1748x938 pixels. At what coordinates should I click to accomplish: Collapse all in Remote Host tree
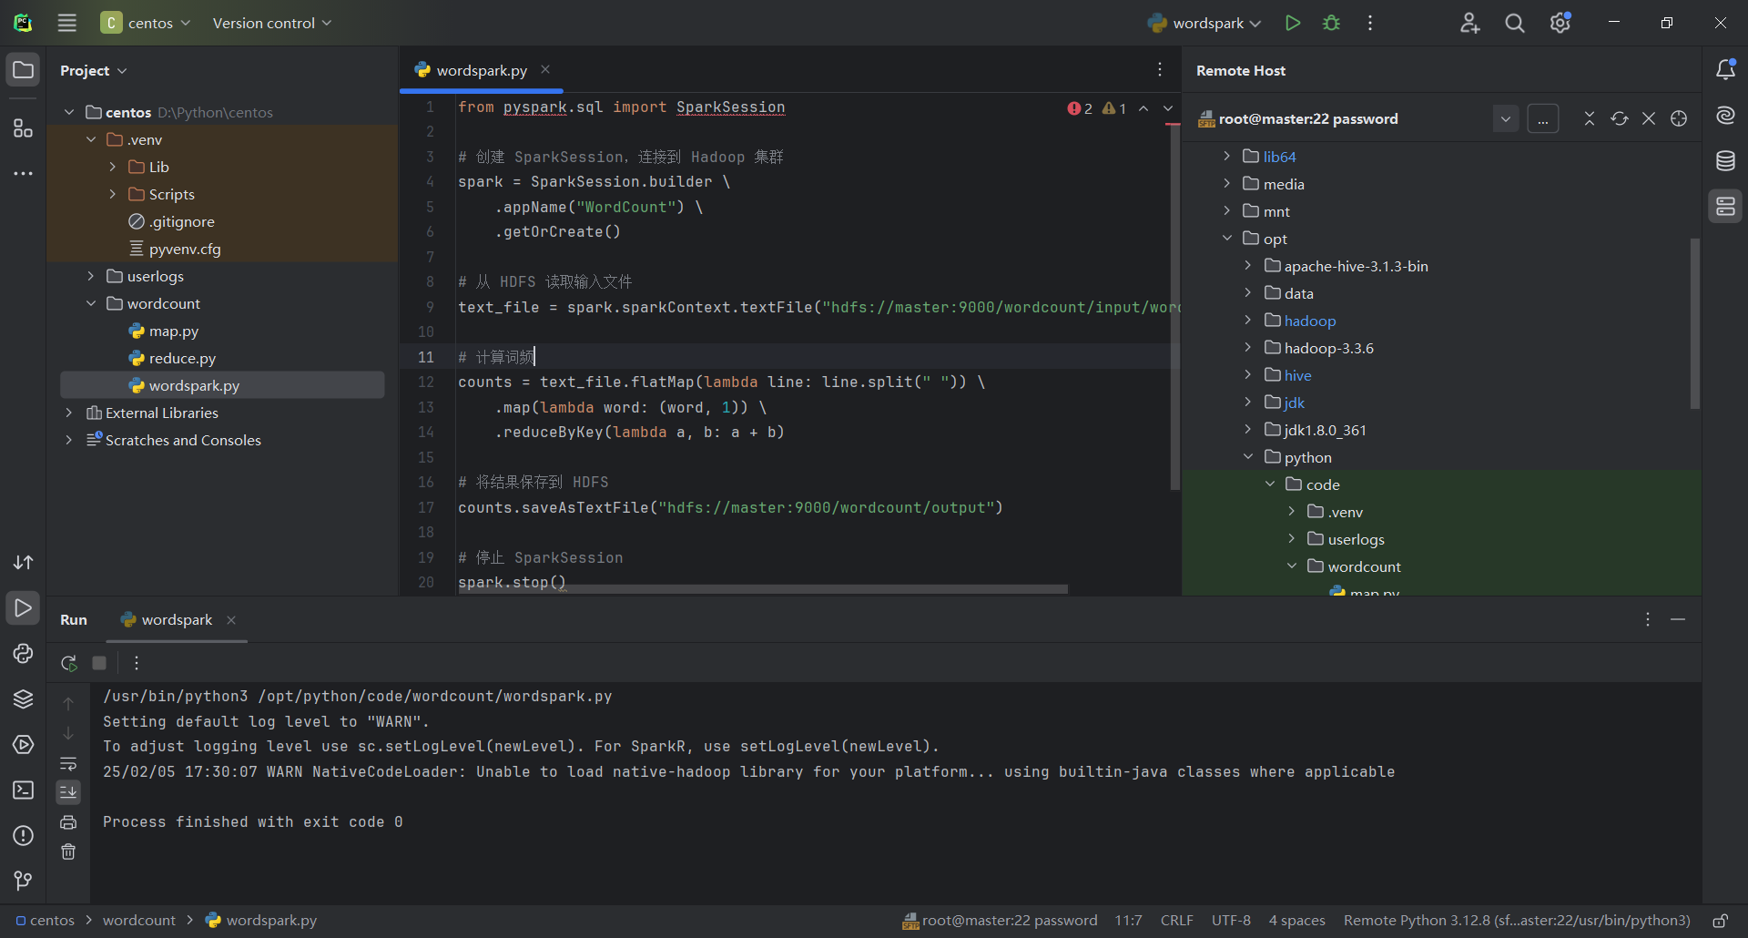tap(1590, 118)
